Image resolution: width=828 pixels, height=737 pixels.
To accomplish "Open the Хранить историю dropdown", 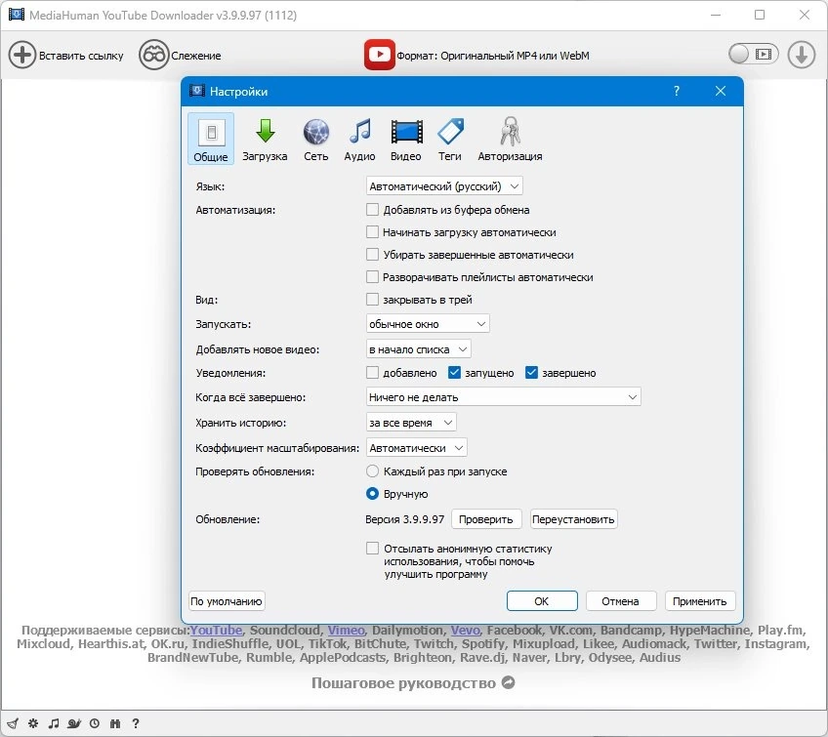I will 411,423.
